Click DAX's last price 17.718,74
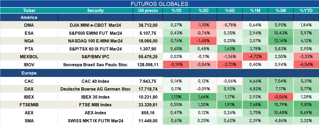319x125 pixels. (x=148, y=89)
